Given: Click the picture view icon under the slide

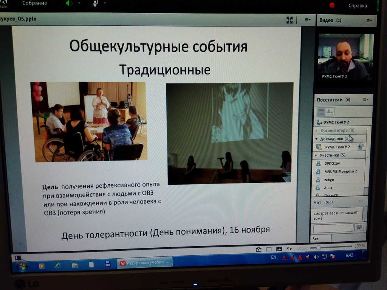Looking at the screenshot, I should click(x=279, y=249).
